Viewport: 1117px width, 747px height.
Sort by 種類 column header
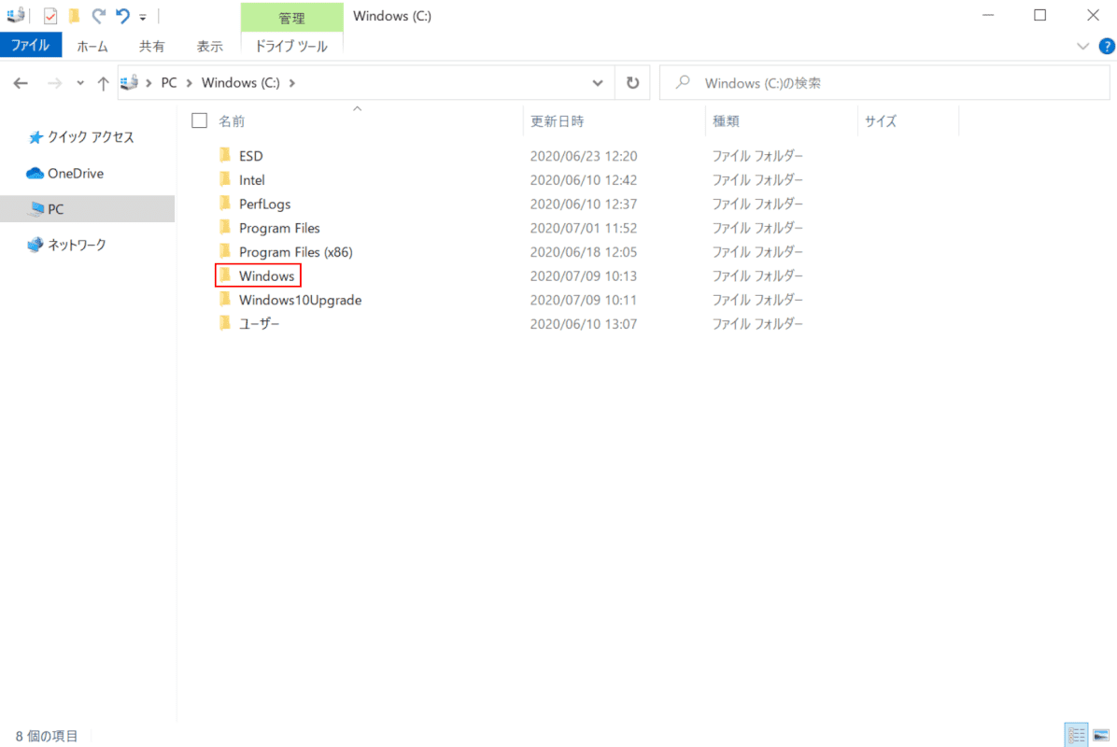coord(726,121)
